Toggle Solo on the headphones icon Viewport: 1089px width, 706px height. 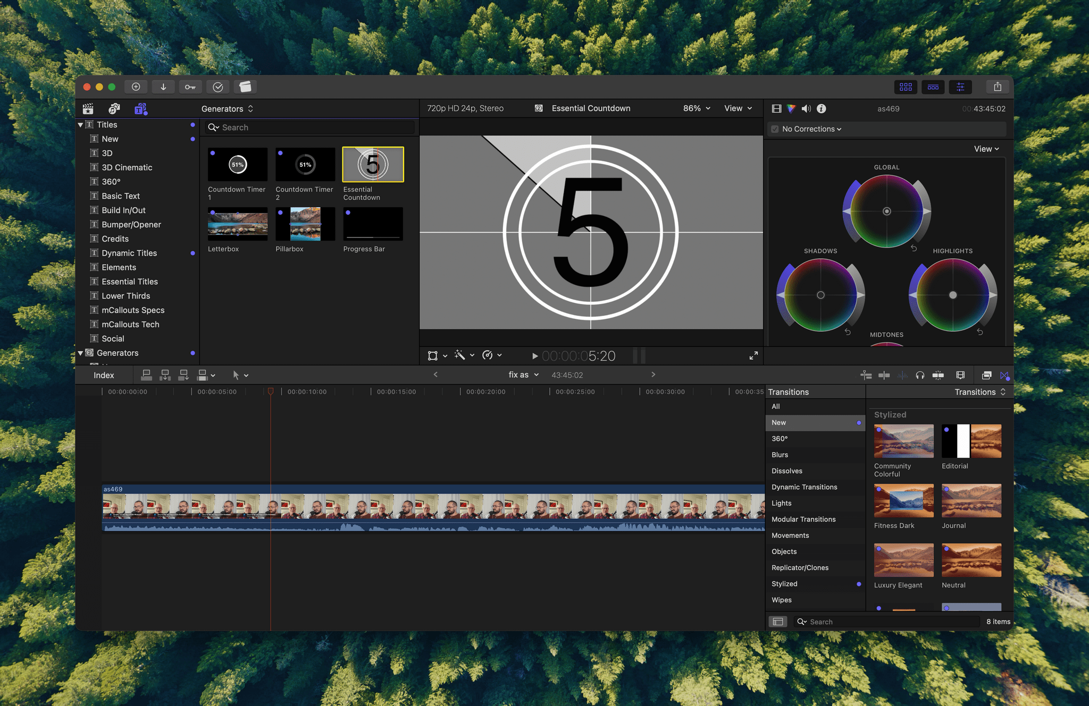[x=919, y=375]
